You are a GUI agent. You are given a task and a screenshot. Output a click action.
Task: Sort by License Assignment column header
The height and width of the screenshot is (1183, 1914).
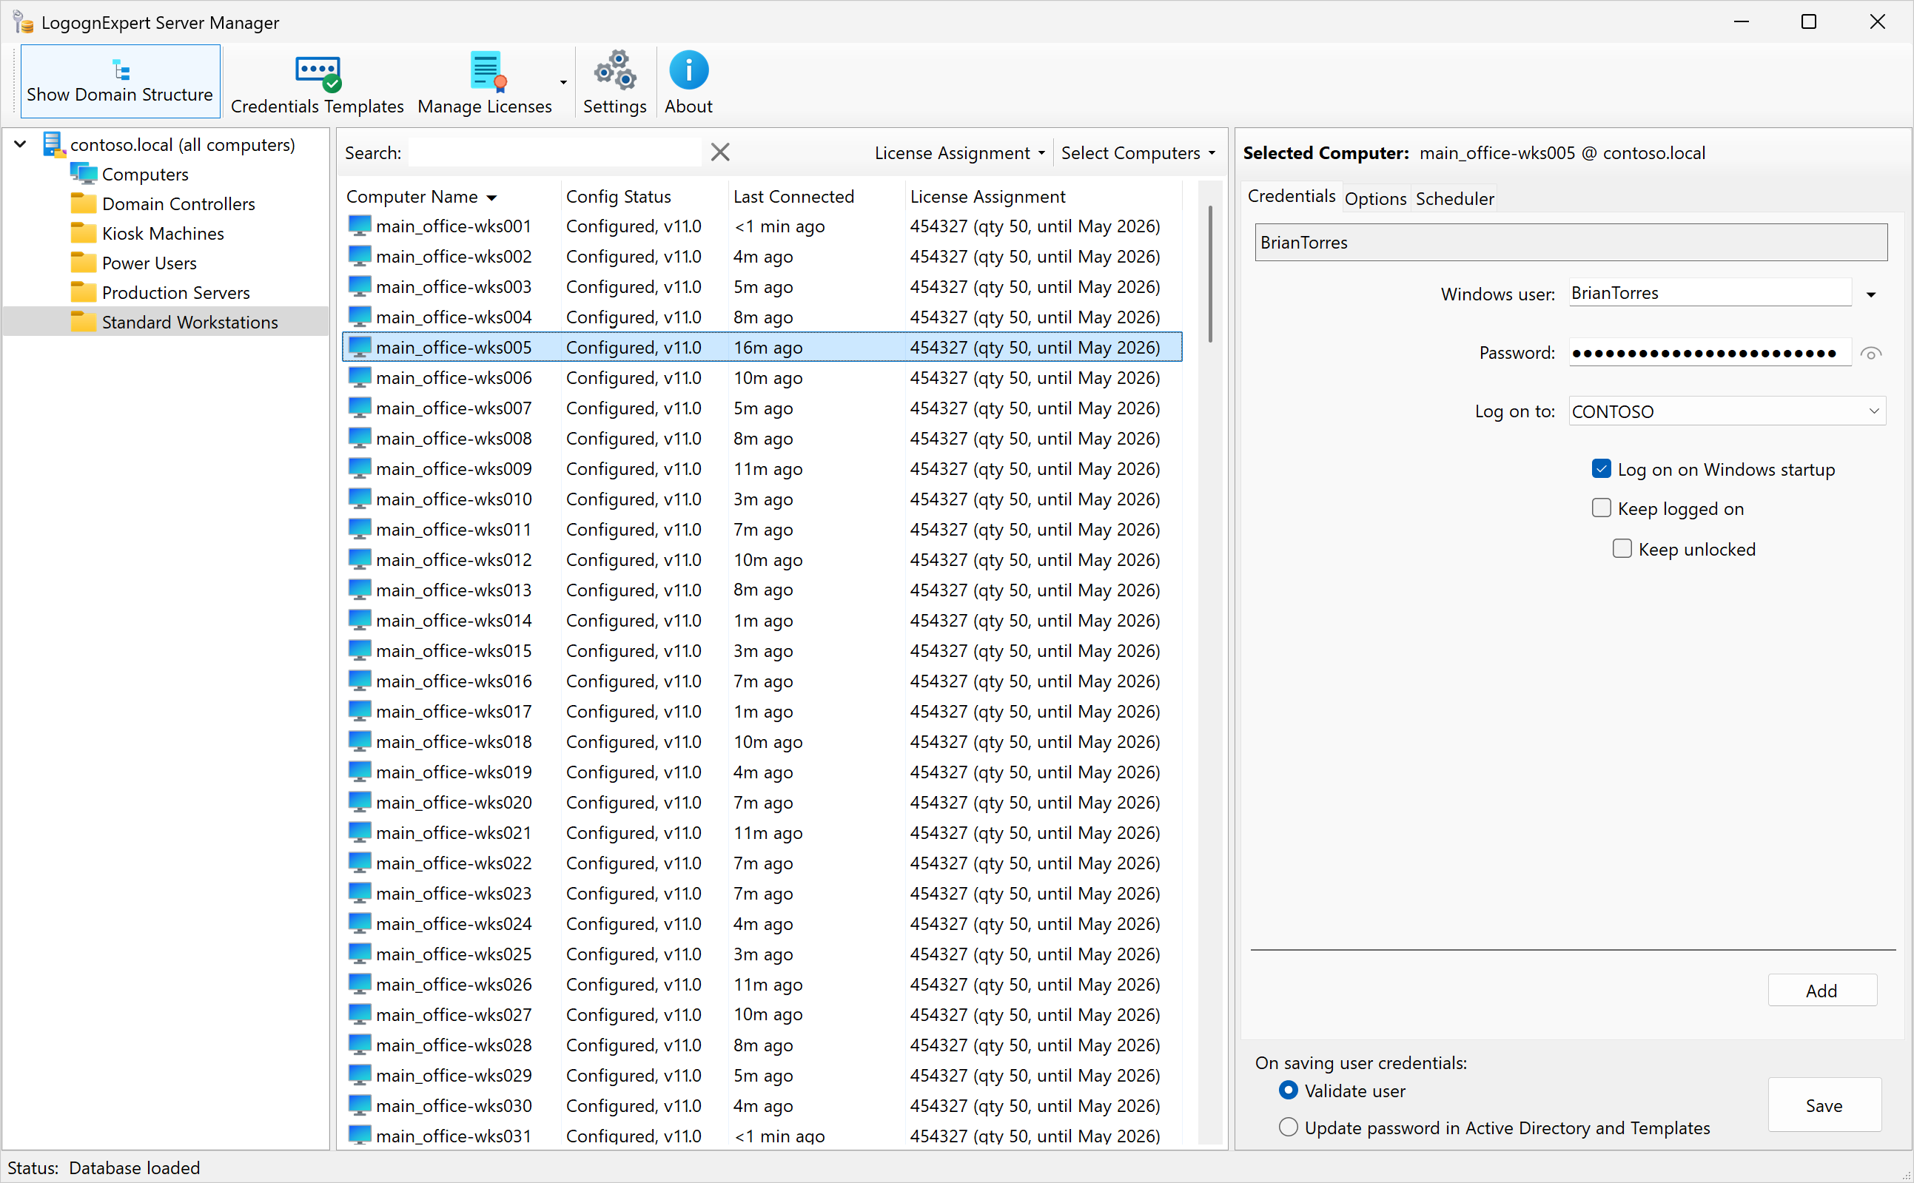(x=1042, y=196)
